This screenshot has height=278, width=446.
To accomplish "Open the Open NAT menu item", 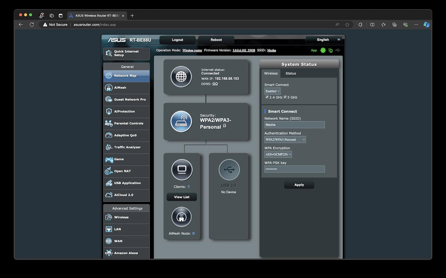I will click(126, 171).
